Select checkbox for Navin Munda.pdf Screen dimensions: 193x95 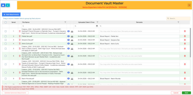6,78
